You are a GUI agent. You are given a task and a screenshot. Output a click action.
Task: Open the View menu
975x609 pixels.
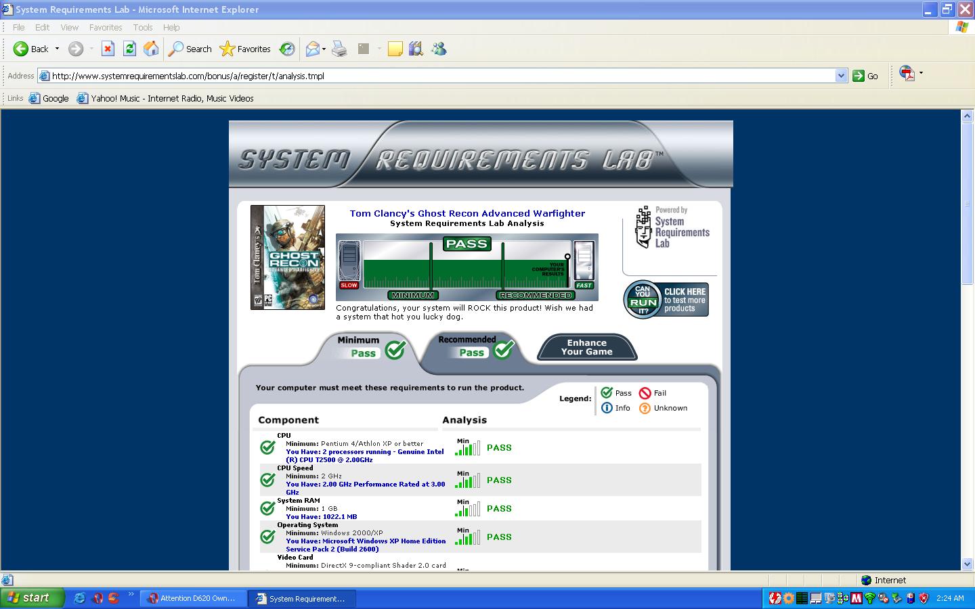69,27
